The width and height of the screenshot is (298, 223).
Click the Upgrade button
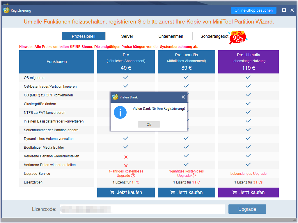pos(247,209)
